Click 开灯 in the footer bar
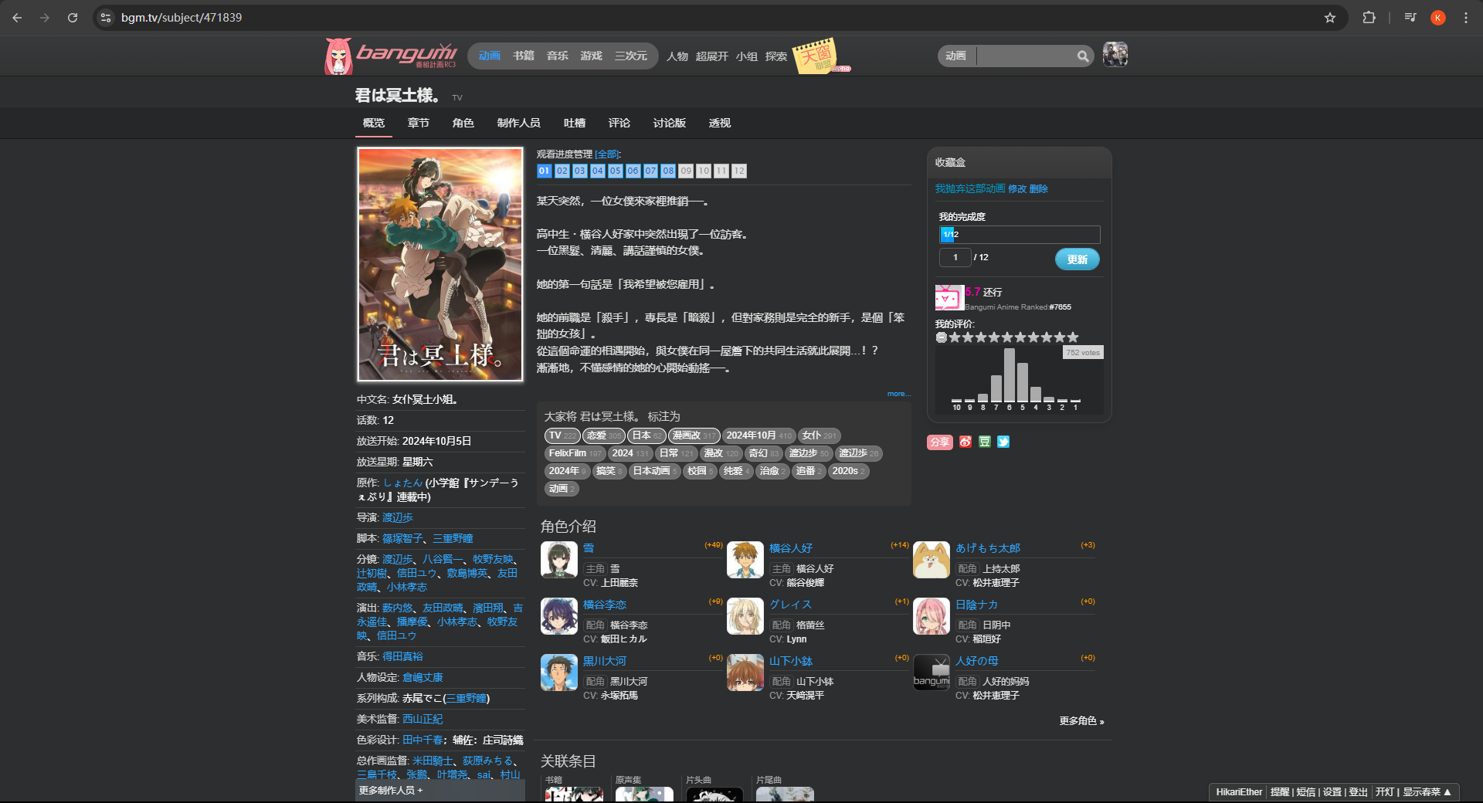Image resolution: width=1483 pixels, height=803 pixels. point(1385,791)
